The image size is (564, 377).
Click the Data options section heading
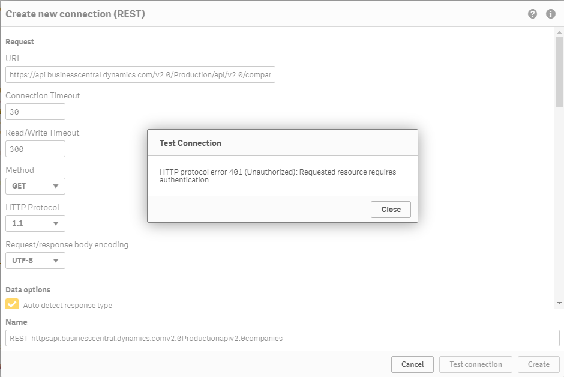pyautogui.click(x=28, y=289)
